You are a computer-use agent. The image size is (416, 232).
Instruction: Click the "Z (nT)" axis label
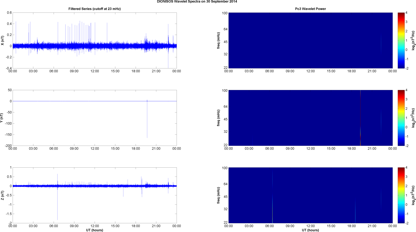click(3, 195)
